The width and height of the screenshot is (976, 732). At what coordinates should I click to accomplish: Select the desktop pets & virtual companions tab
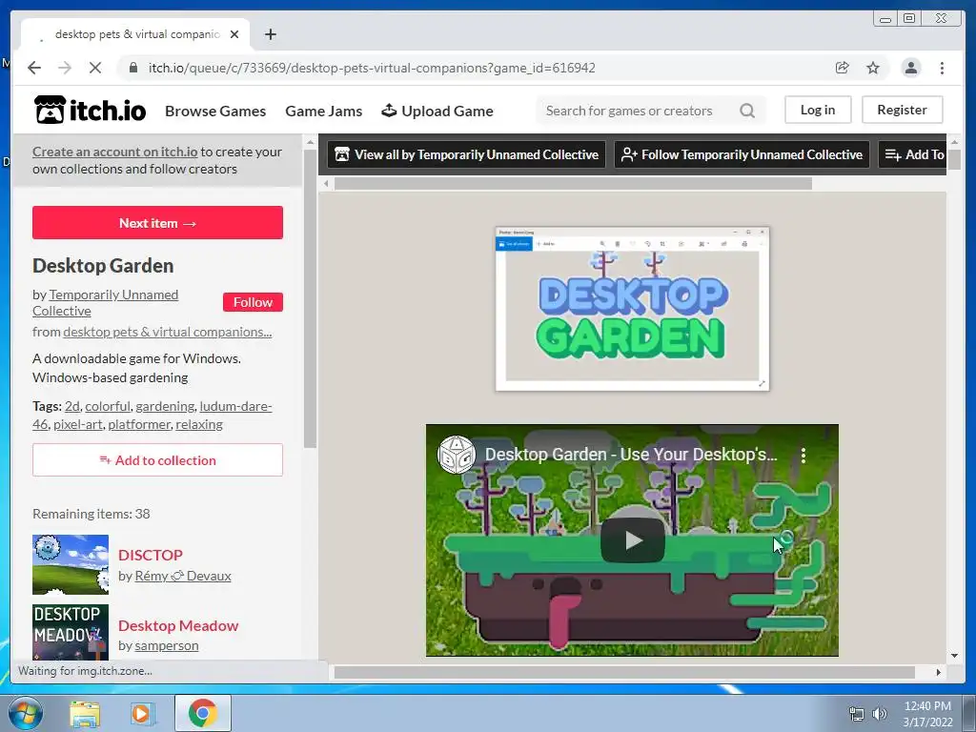point(137,34)
